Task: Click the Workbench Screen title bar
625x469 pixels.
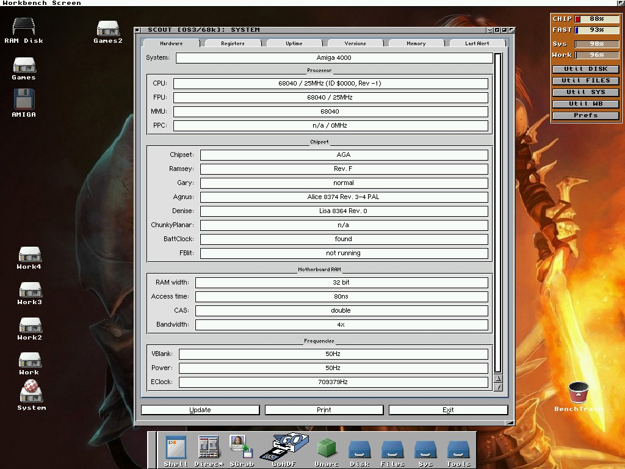Action: [x=308, y=3]
